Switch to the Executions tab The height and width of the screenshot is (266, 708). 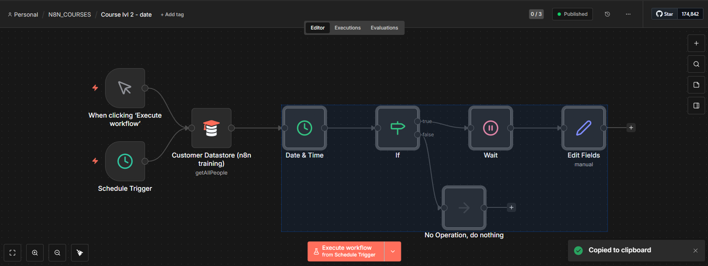pyautogui.click(x=347, y=28)
